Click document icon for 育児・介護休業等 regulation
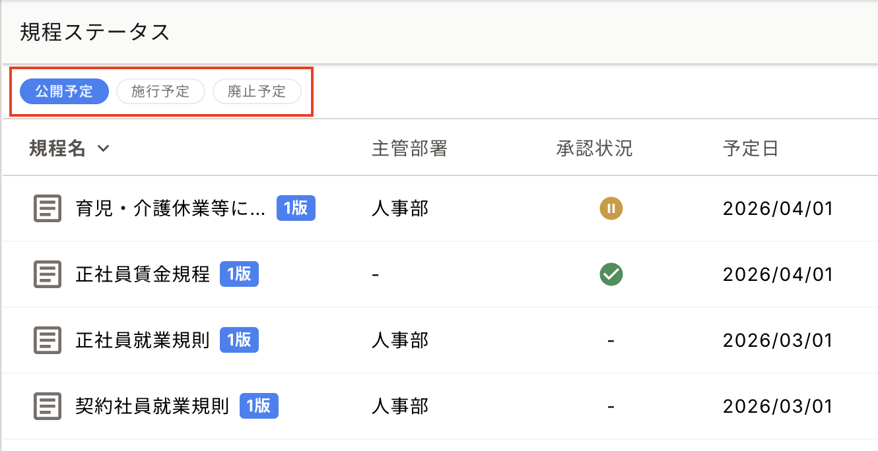 pos(48,209)
